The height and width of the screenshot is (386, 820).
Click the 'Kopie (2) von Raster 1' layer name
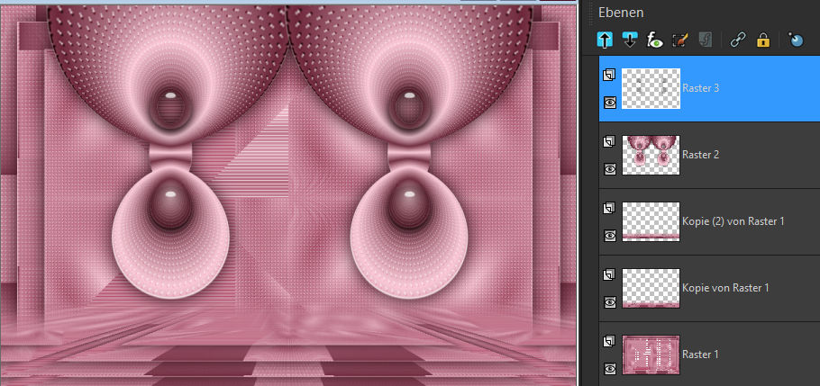[x=733, y=221]
